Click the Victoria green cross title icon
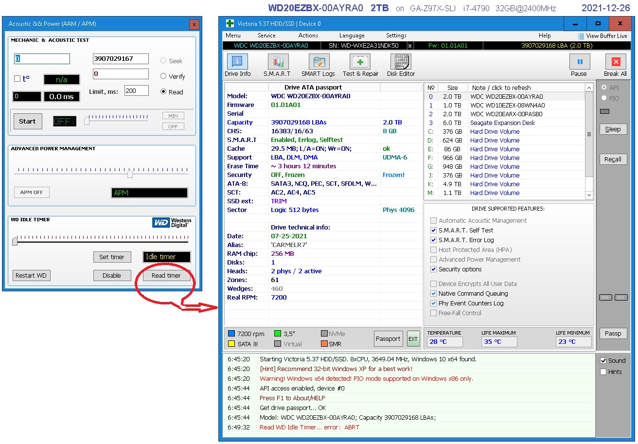638x444 pixels. click(x=230, y=23)
